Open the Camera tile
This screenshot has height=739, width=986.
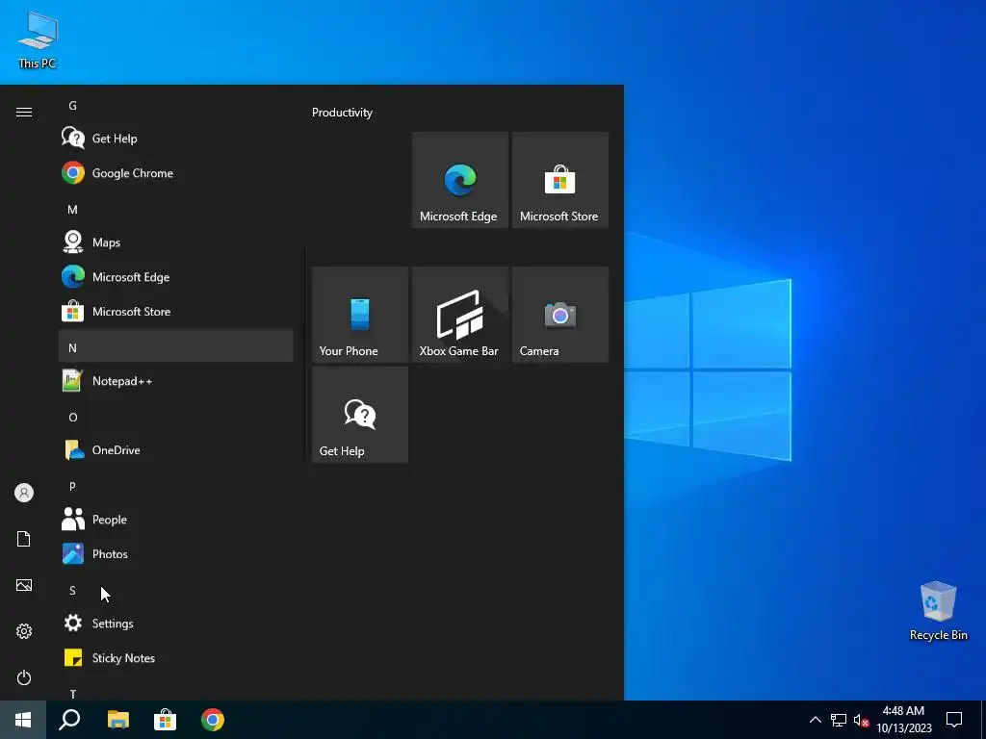click(x=559, y=315)
